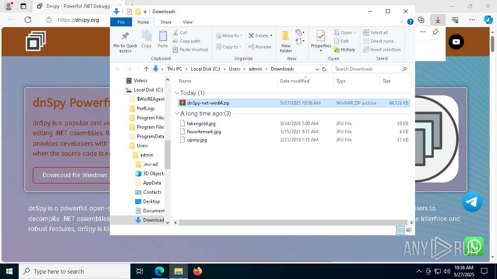This screenshot has height=279, width=497.
Task: Click the admin breadcrumb segment
Action: click(x=255, y=69)
